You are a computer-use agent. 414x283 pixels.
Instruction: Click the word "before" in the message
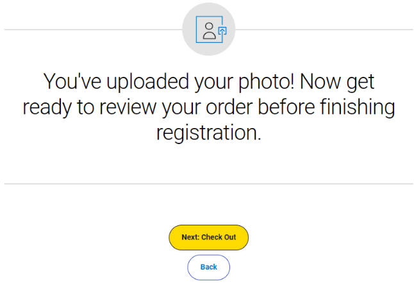(x=286, y=108)
